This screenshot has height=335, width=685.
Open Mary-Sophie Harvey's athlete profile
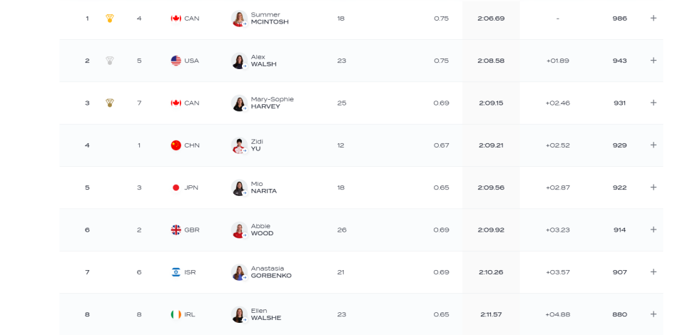click(x=272, y=103)
